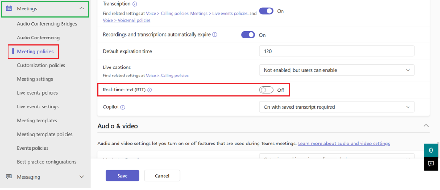Viewport: 440px width, 190px height.
Task: Open Audio Conferencing Bridges page
Action: 47,24
